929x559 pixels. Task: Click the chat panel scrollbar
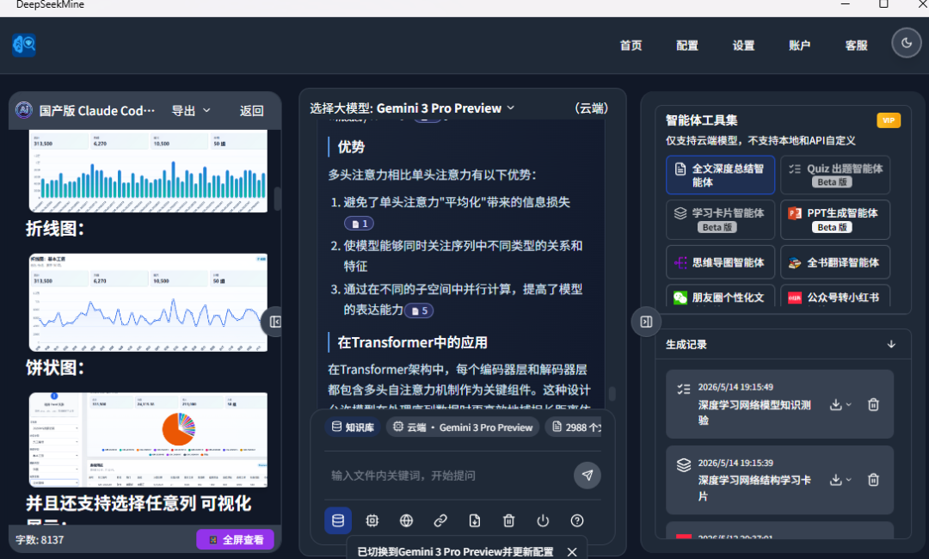(612, 394)
